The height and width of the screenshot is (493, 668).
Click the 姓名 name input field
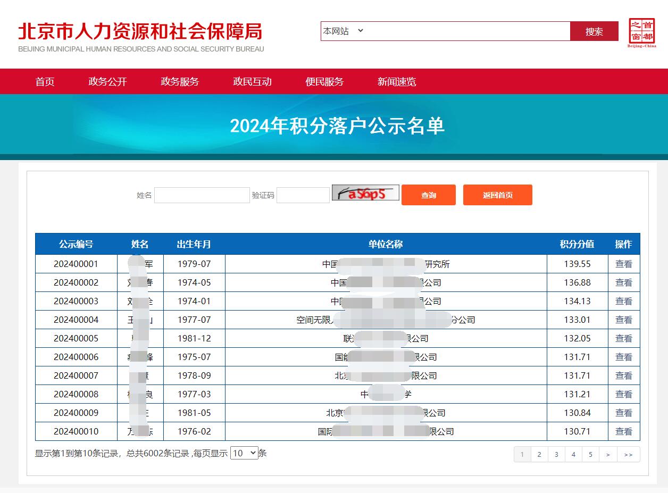point(202,195)
